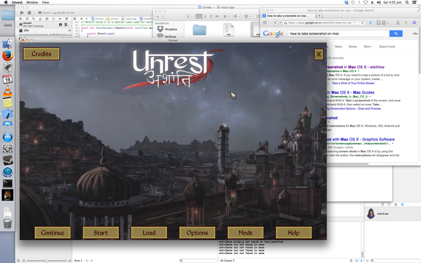This screenshot has width=421, height=263.
Task: Select the XML file icon in Finder
Action: point(229,30)
